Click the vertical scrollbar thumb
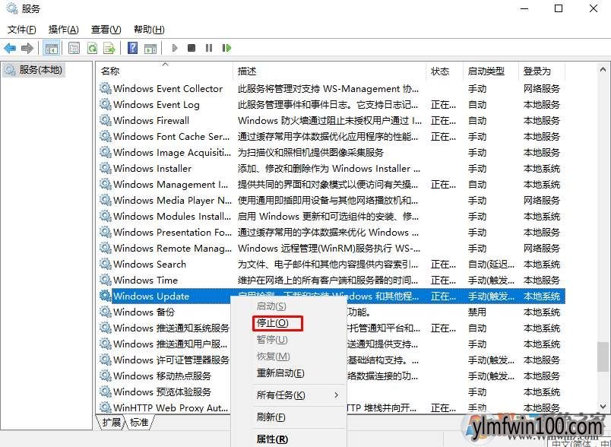The image size is (611, 447). click(x=603, y=357)
